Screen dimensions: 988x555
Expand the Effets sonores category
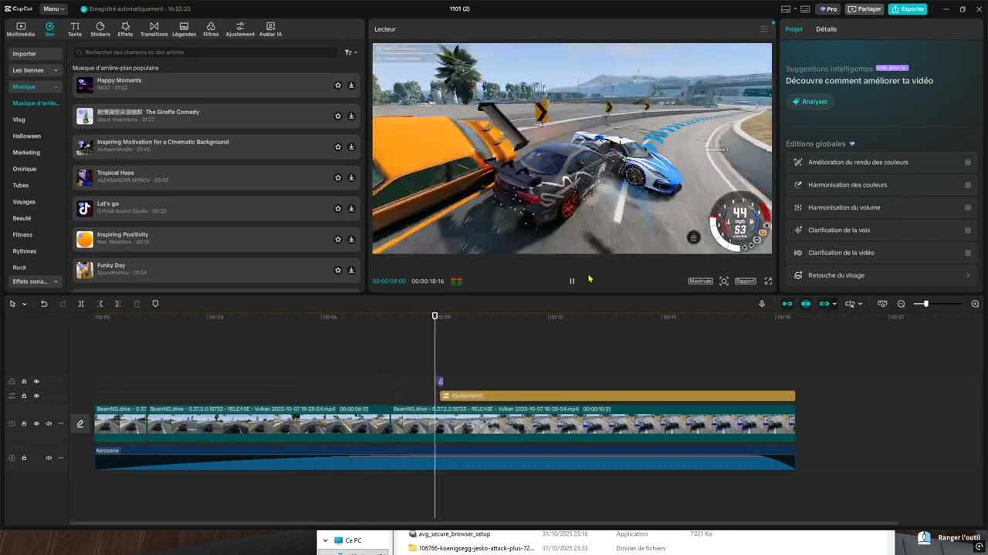(36, 281)
